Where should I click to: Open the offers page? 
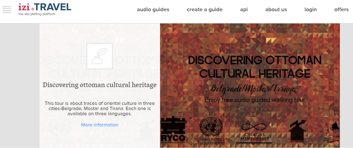tap(341, 10)
